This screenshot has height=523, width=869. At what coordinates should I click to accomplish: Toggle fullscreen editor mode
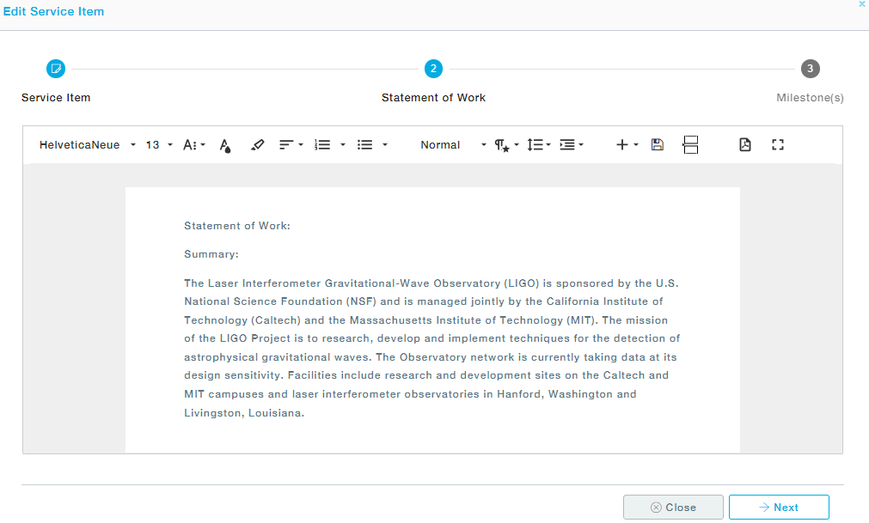[x=778, y=145]
